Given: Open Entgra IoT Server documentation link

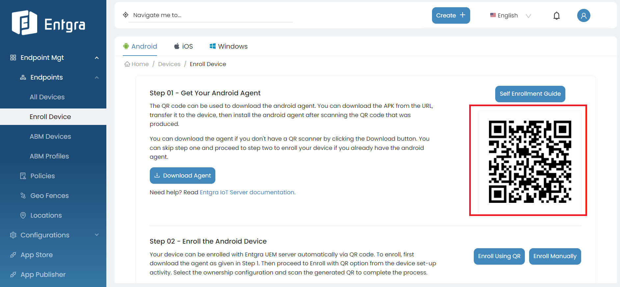Looking at the screenshot, I should click(248, 192).
